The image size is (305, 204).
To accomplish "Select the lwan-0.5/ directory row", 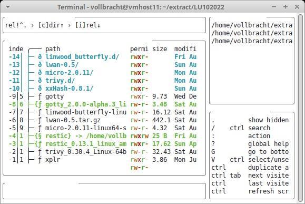I will (103, 65).
